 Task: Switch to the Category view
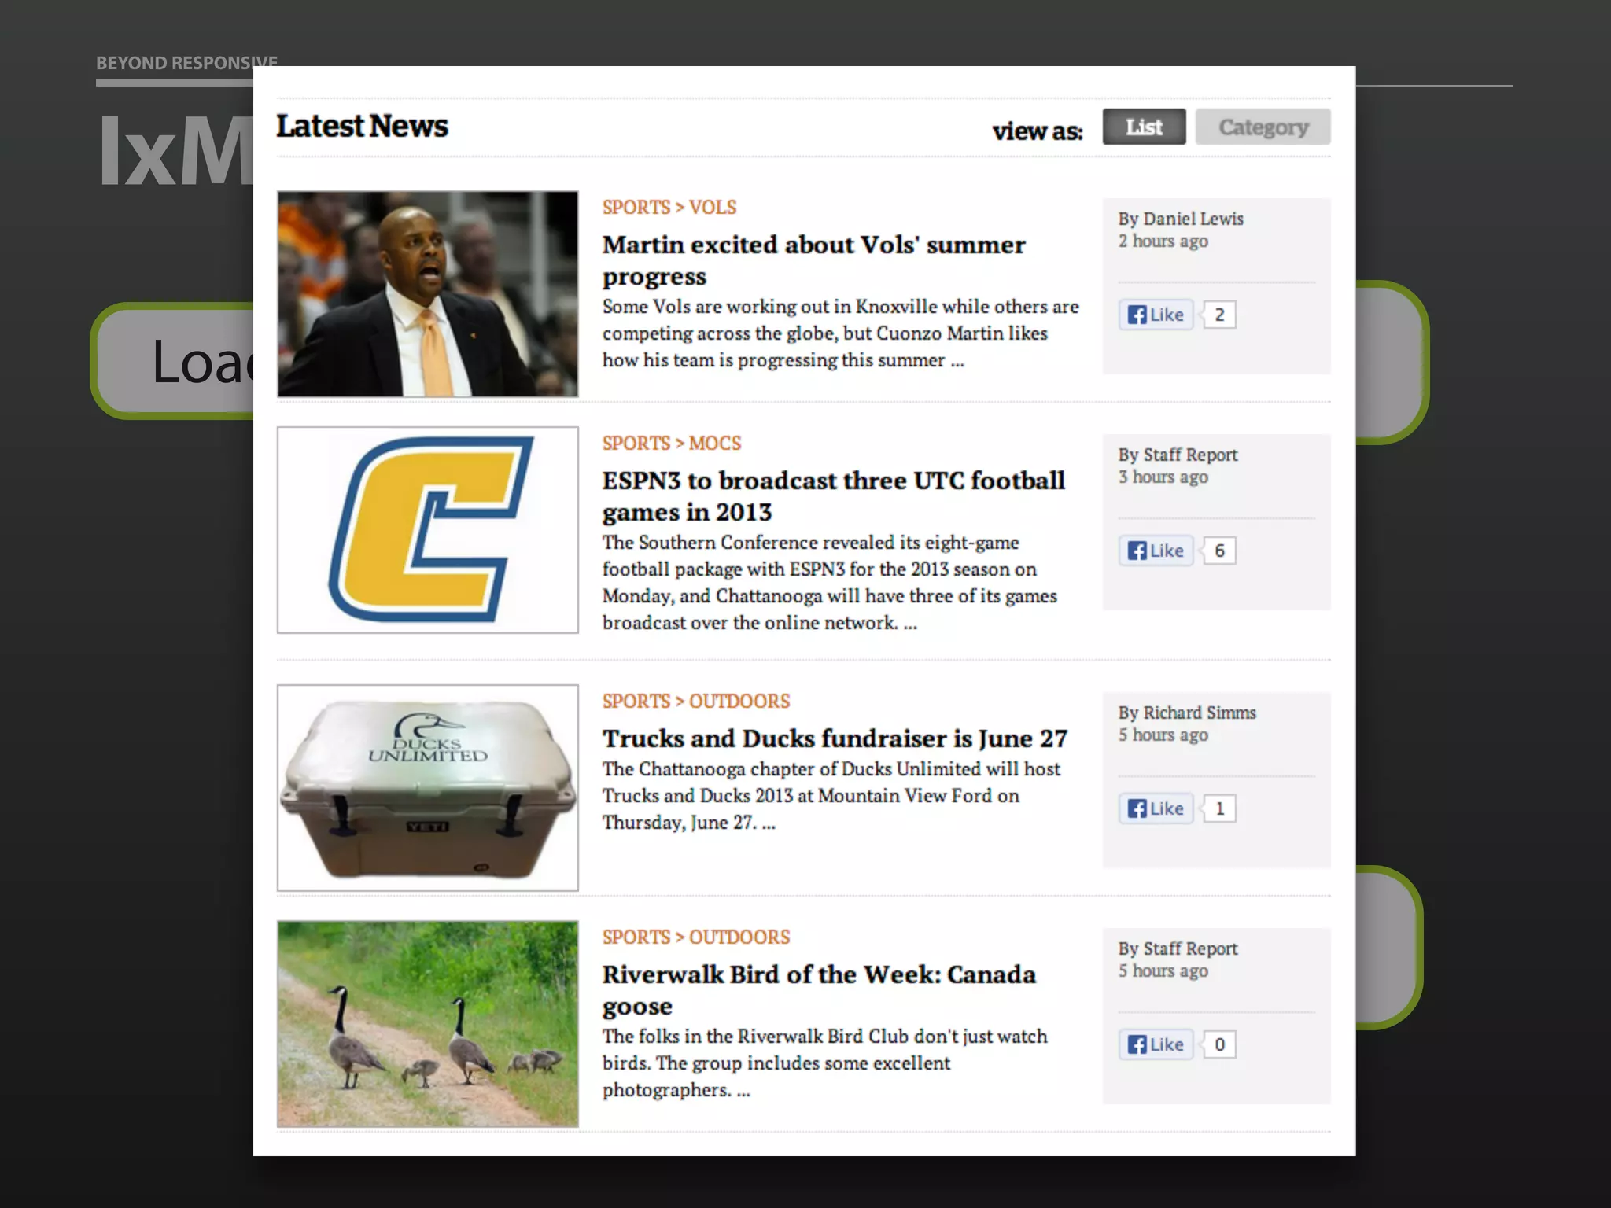point(1263,127)
